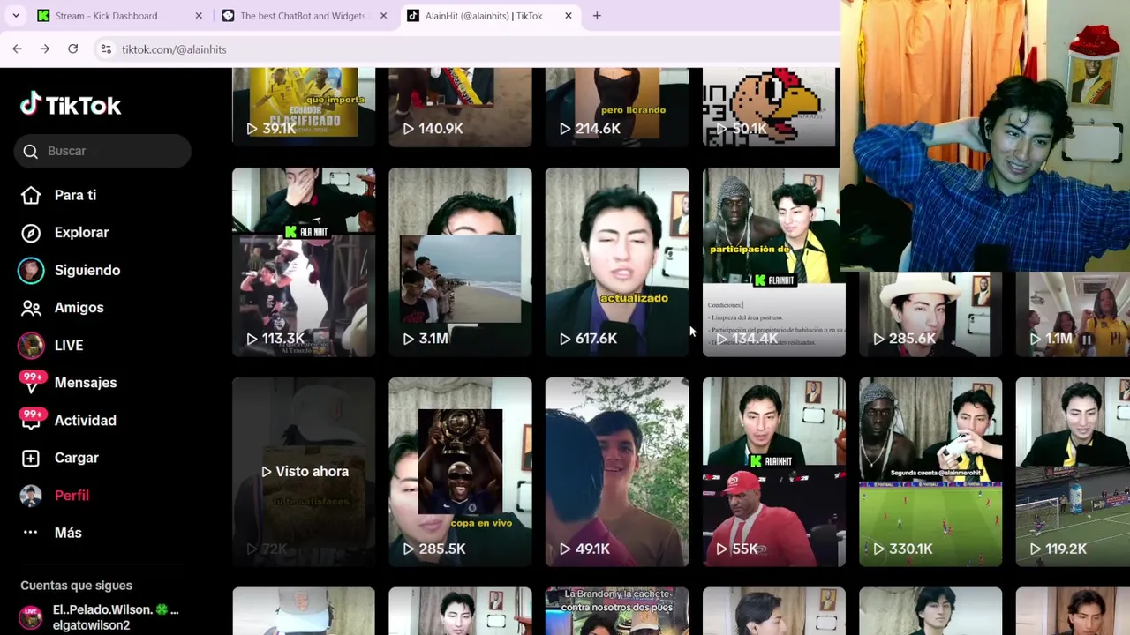Screen dimensions: 1130x635
Task: Click the LIVE icon in sidebar
Action: [31, 345]
